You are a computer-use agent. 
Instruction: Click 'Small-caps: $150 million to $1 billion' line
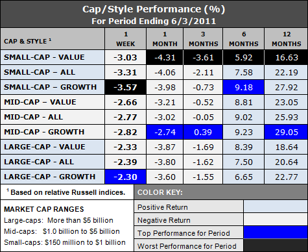coord(65,242)
